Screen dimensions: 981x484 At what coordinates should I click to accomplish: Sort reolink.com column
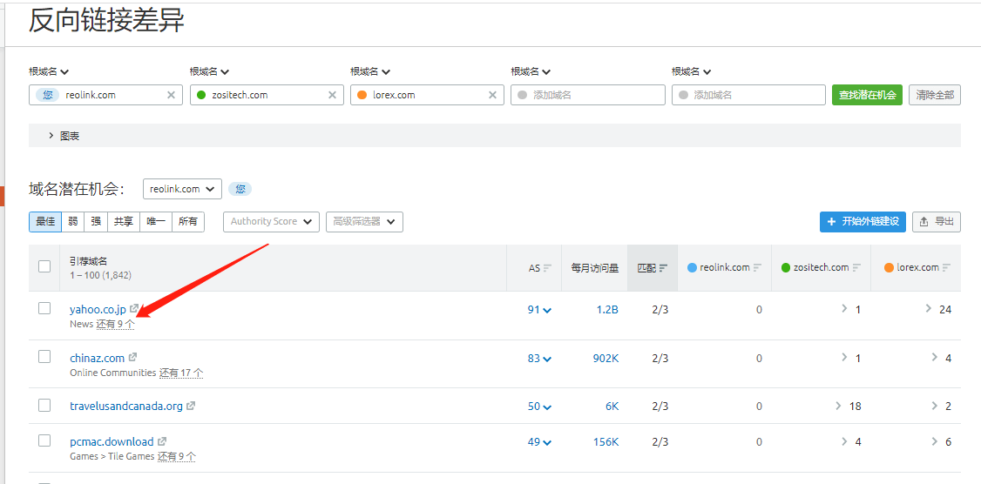[x=757, y=267]
